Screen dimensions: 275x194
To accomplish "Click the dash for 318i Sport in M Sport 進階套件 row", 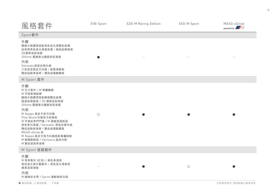I will pos(98,167).
